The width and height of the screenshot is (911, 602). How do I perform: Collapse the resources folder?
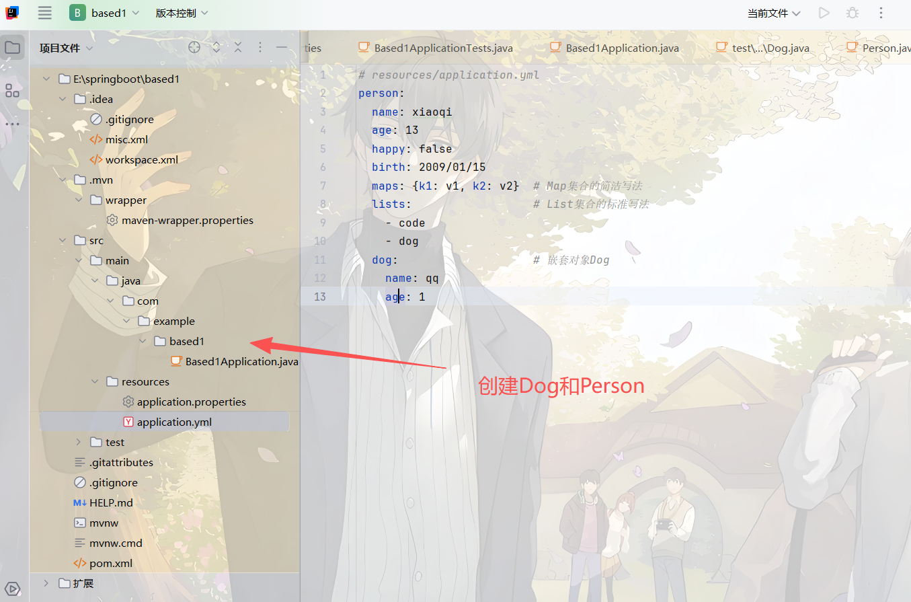click(95, 381)
